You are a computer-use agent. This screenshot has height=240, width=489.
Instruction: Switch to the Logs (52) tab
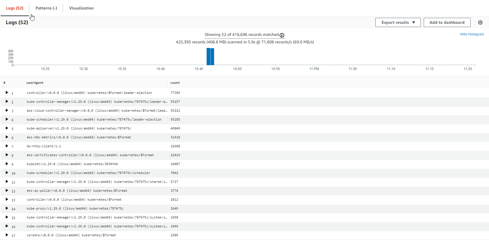click(15, 8)
